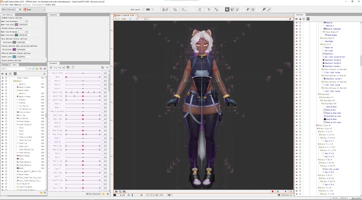The image size is (362, 200).
Task: Click the search magnifier in canvas toolbar
Action: coord(290,19)
